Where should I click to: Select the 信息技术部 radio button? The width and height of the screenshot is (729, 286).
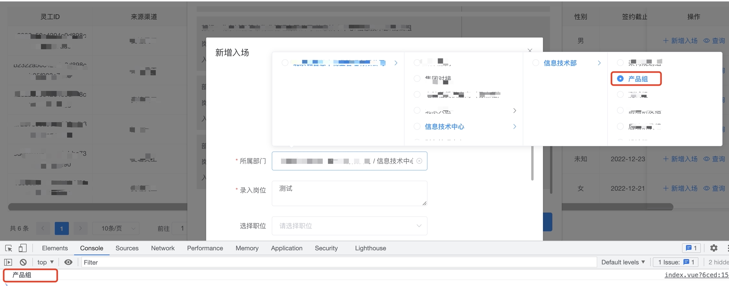pos(536,63)
